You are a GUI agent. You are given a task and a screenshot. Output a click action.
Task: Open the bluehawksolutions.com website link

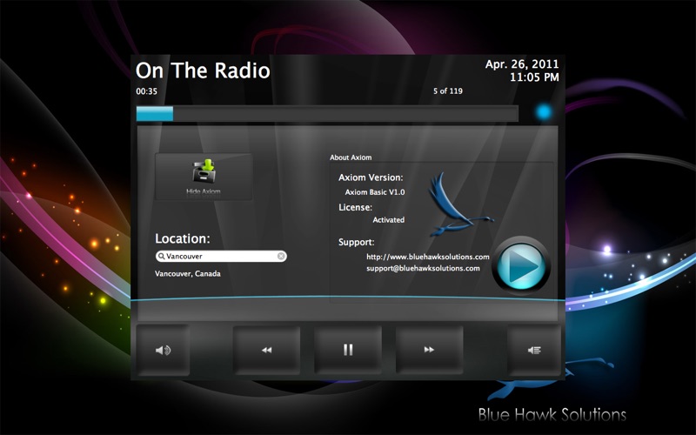point(428,257)
